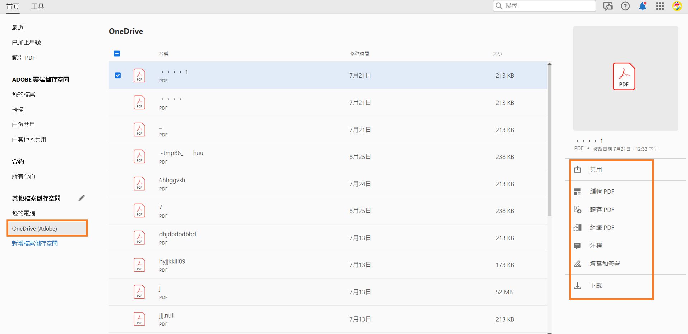This screenshot has width=688, height=334.
Task: Click the 轉存 PDF export icon
Action: tap(578, 210)
